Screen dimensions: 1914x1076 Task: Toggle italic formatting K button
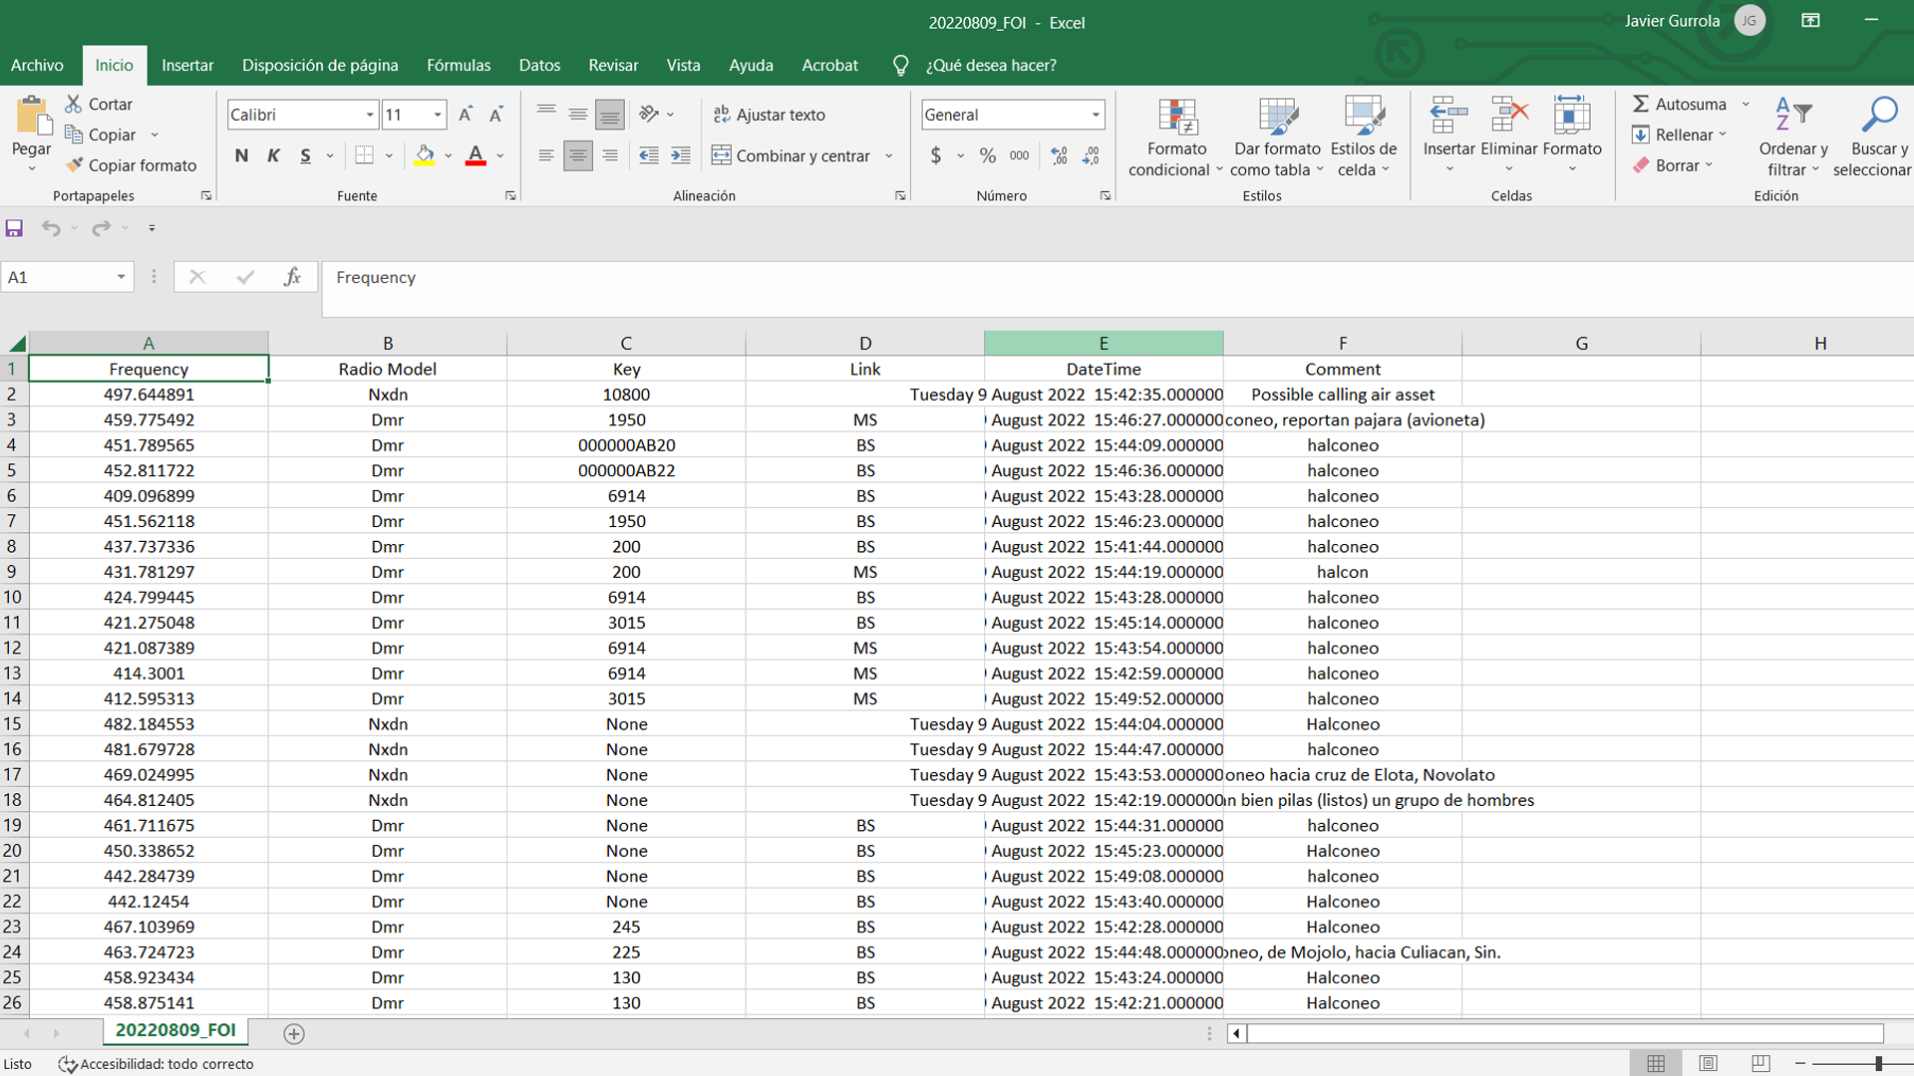(x=273, y=155)
